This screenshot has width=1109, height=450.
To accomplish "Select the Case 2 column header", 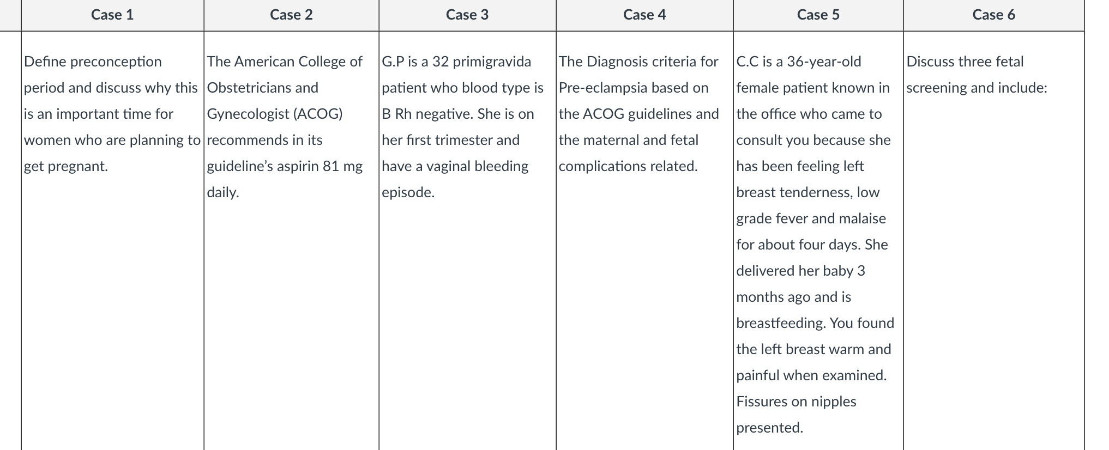I will pos(291,15).
